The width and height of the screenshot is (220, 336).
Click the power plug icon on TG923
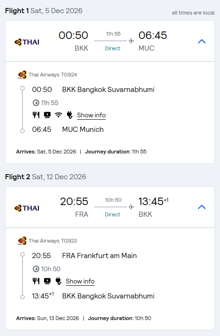(58, 281)
